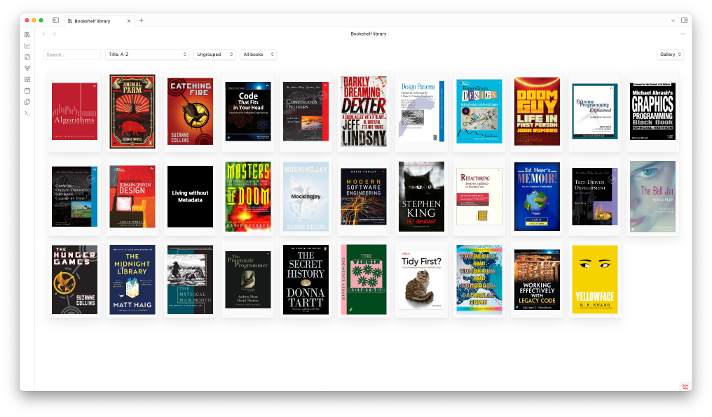Open Extreme Programming Explained book
Screen dimensions: 712x417
(x=595, y=111)
